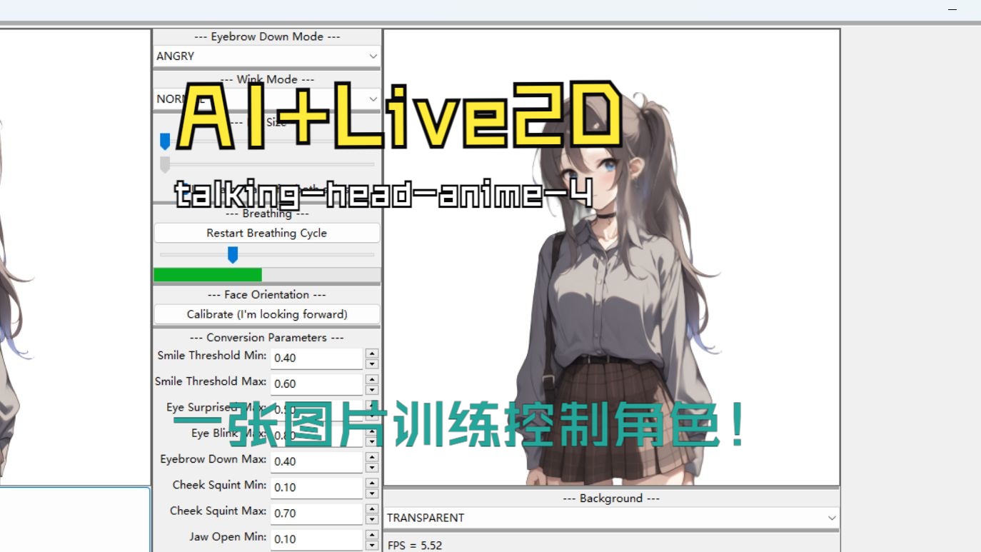Decrease Cheek Squint Min with down arrow
Viewport: 981px width, 552px height.
[x=371, y=493]
